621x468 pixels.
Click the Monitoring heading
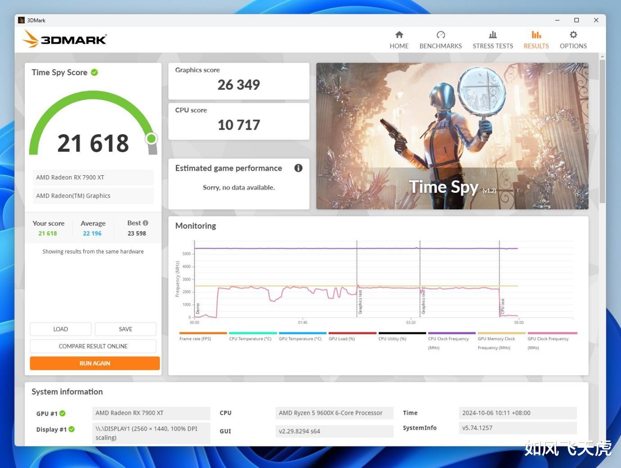coord(195,226)
